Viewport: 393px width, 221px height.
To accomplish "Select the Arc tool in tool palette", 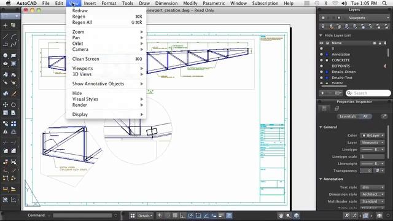I will pos(14,37).
